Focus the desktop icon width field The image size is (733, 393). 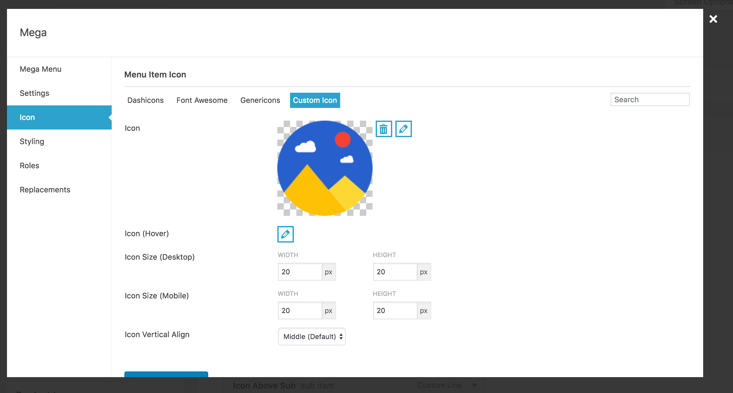tap(300, 272)
